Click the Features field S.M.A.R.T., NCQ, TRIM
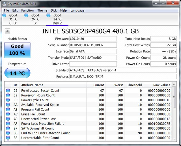This screenshot has height=146, width=181. tap(123, 76)
